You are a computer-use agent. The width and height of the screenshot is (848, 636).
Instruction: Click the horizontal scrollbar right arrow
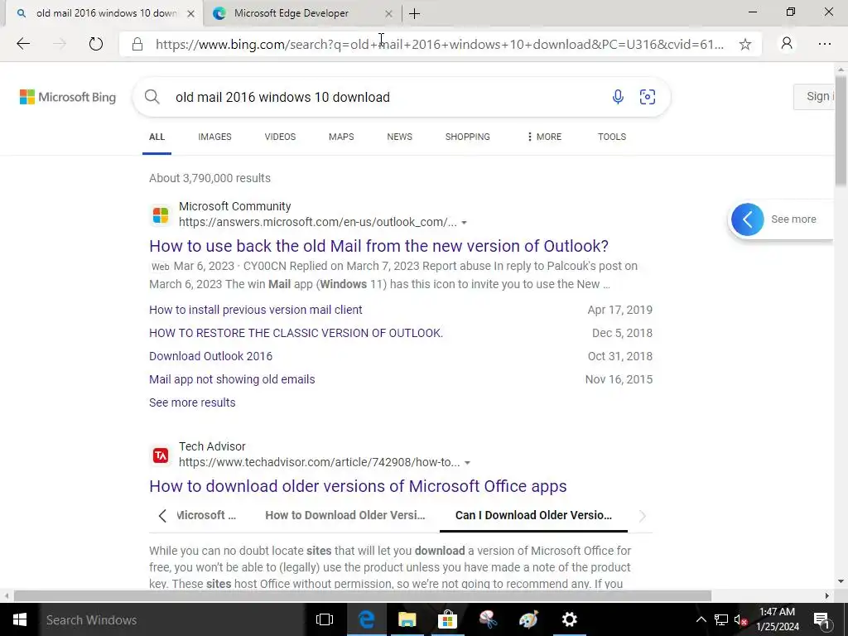[x=827, y=596]
